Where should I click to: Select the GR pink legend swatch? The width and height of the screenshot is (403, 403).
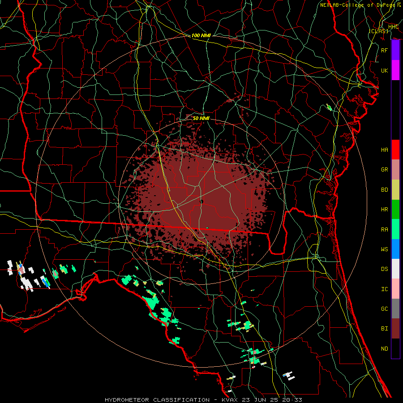(395, 169)
